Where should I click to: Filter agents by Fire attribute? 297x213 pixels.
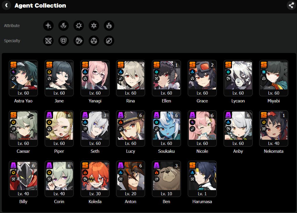(x=109, y=26)
